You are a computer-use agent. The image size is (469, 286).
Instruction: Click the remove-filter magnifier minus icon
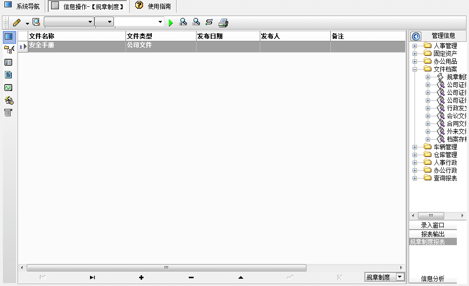pyautogui.click(x=196, y=22)
